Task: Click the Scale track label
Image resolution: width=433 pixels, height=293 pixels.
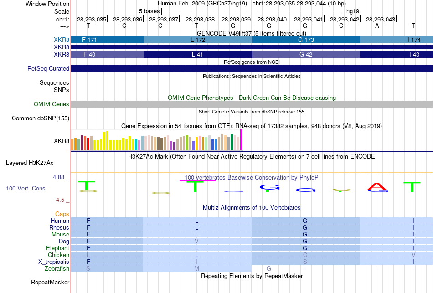Action: tap(62, 11)
